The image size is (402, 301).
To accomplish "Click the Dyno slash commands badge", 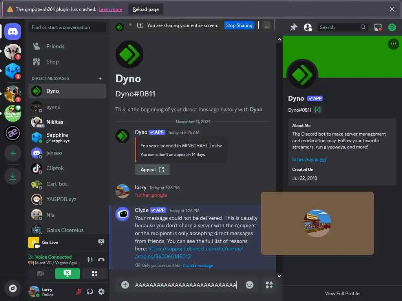I will tap(318, 110).
